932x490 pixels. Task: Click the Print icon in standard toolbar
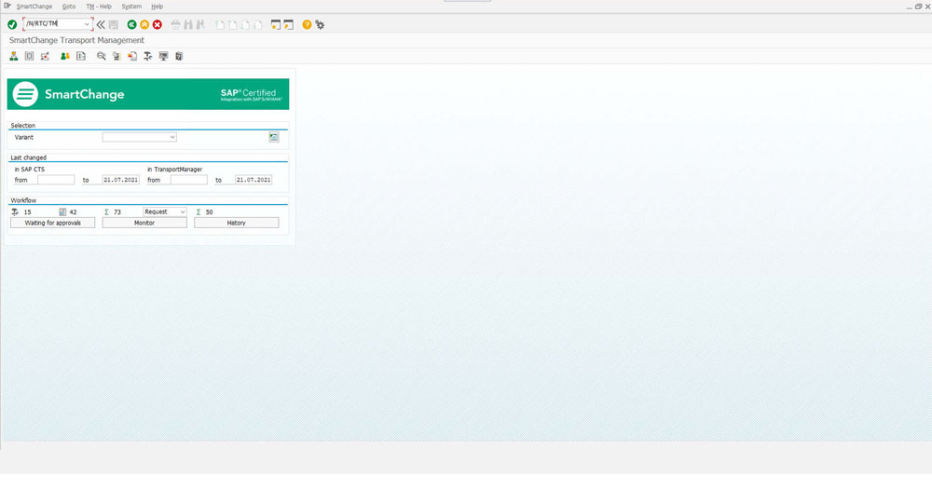pyautogui.click(x=175, y=24)
